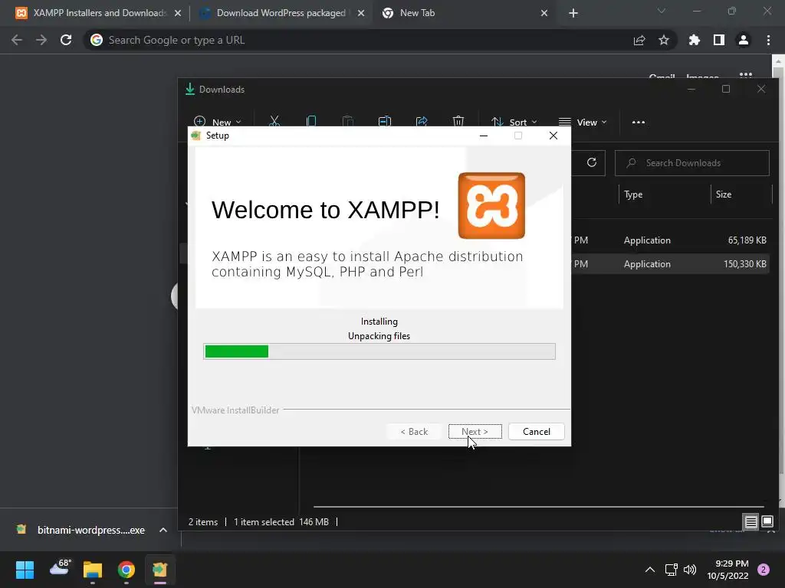Click the refresh icon in Downloads
Viewport: 785px width, 588px height.
click(x=592, y=162)
